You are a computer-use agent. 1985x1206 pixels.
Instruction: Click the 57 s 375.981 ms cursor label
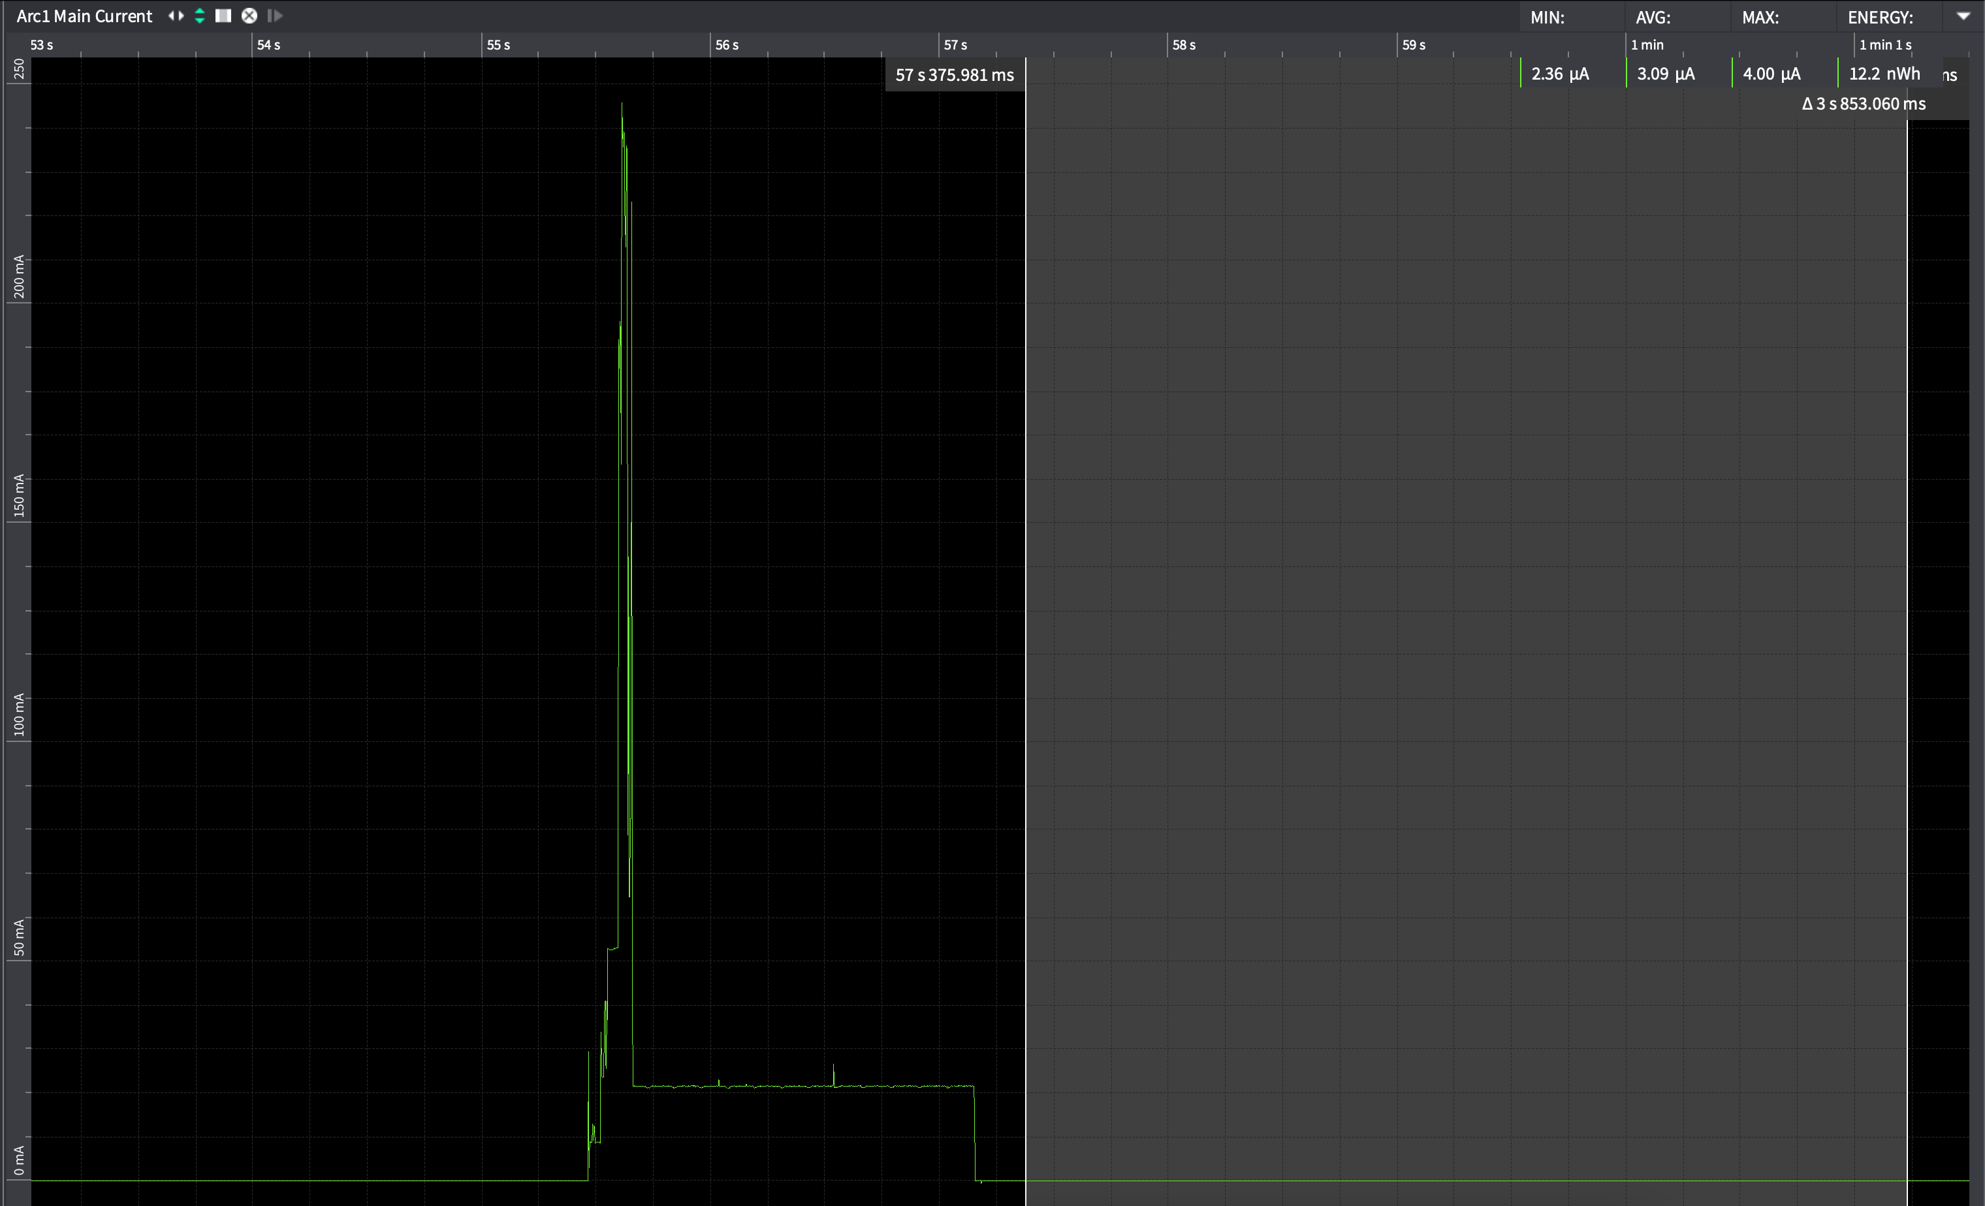955,75
